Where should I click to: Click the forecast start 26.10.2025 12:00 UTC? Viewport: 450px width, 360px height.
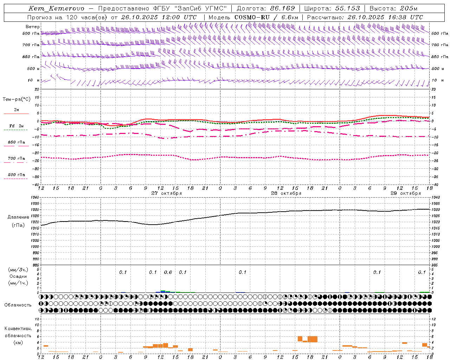159,17
